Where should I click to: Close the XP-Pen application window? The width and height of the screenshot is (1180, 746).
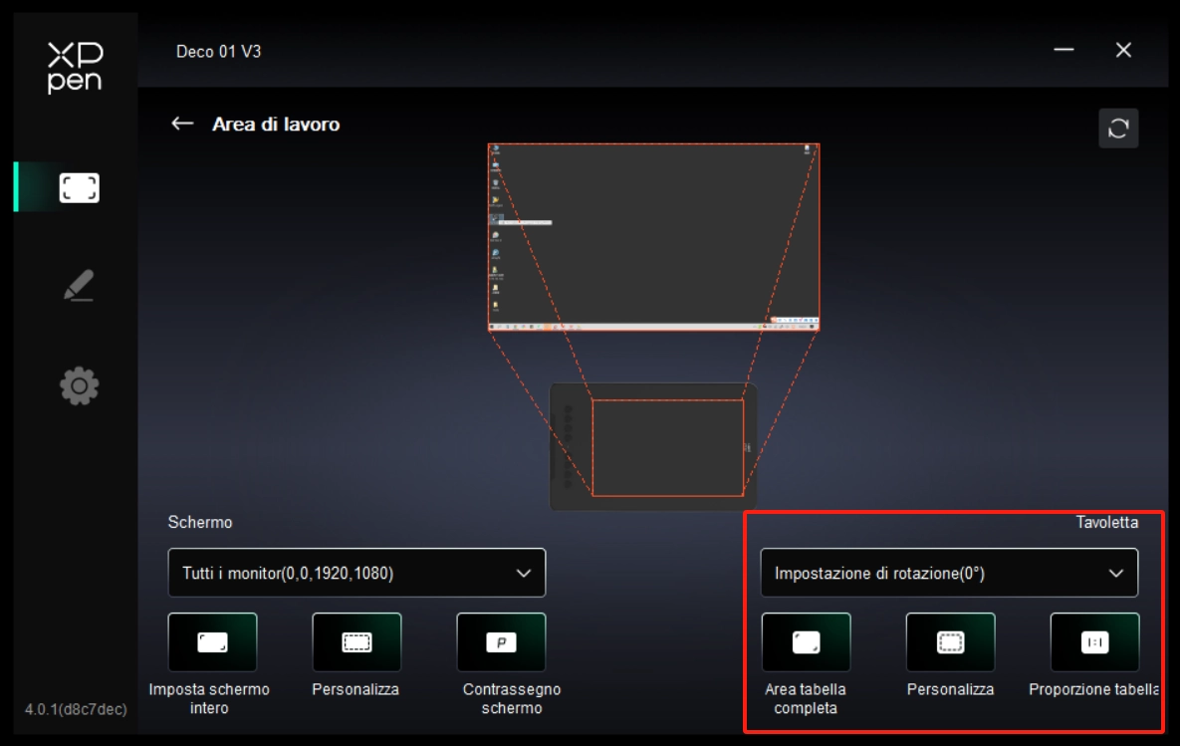coord(1123,50)
